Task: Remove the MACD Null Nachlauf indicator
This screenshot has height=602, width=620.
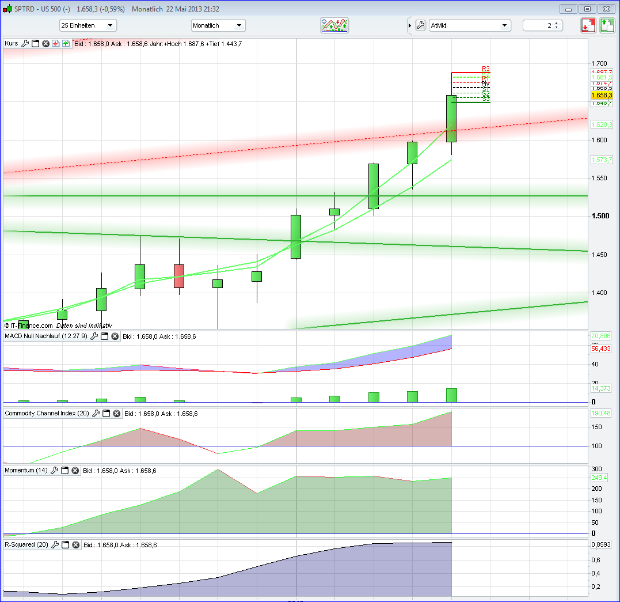Action: point(115,336)
